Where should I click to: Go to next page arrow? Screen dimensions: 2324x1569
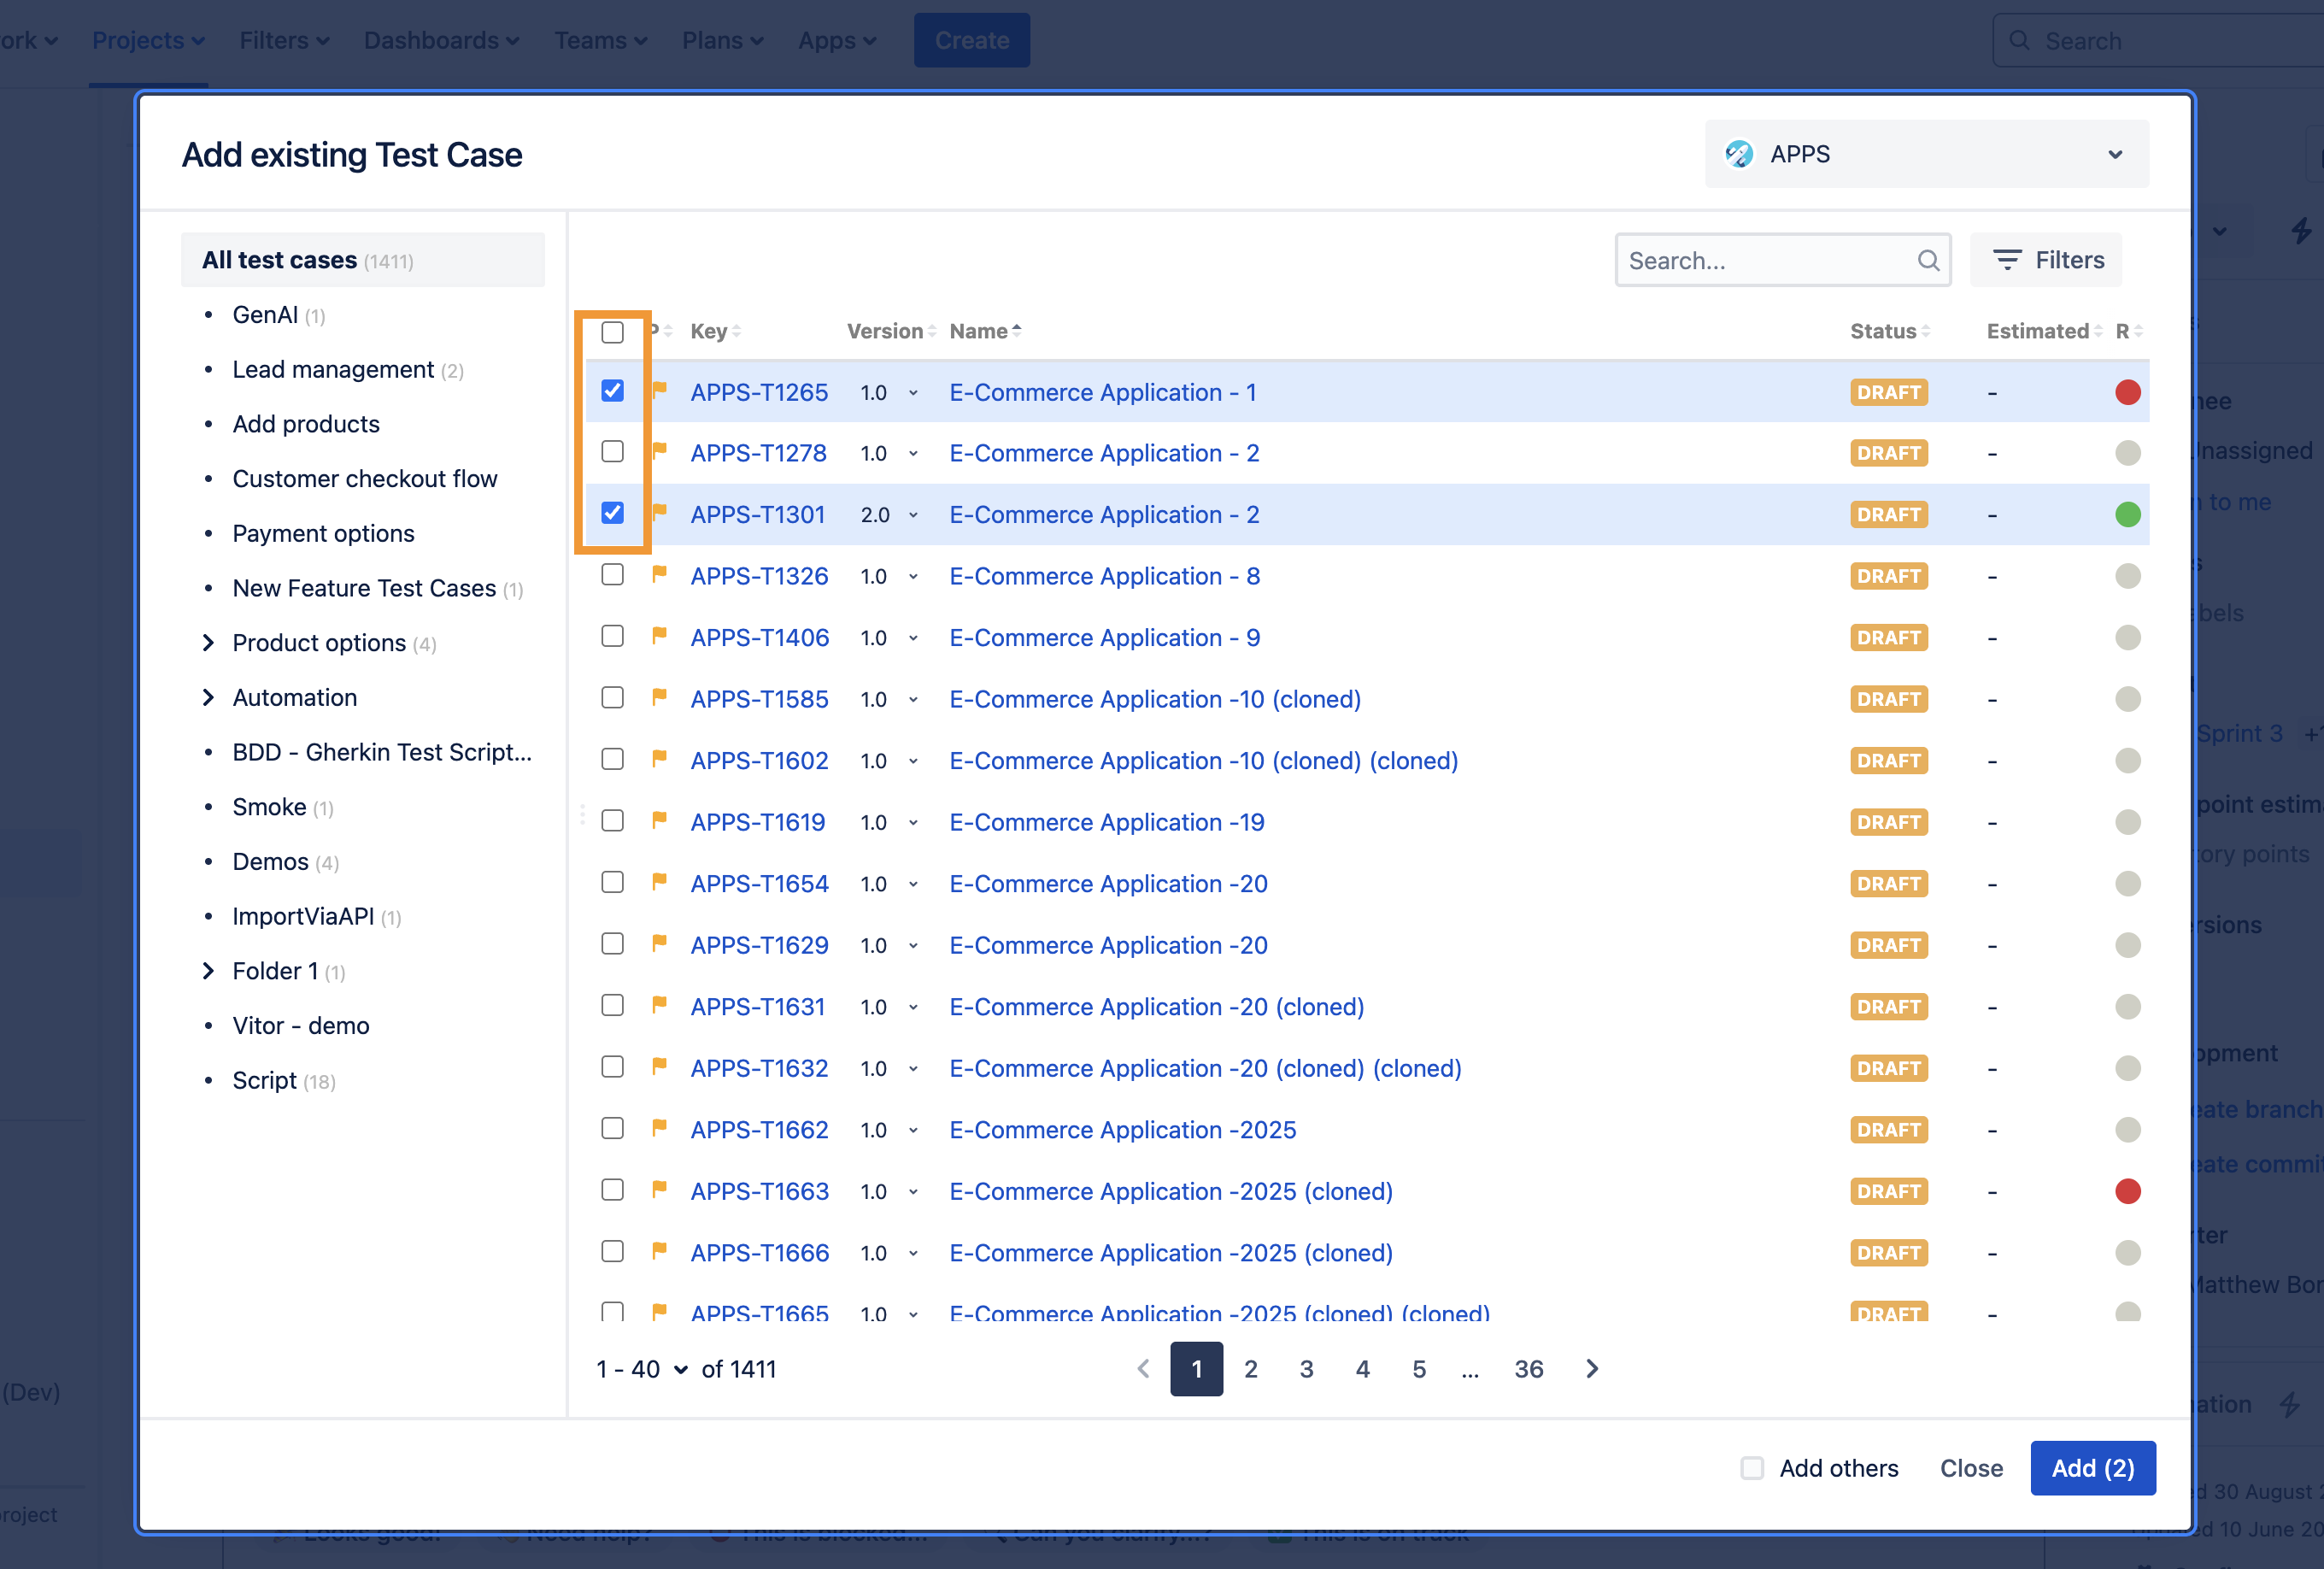(x=1592, y=1369)
